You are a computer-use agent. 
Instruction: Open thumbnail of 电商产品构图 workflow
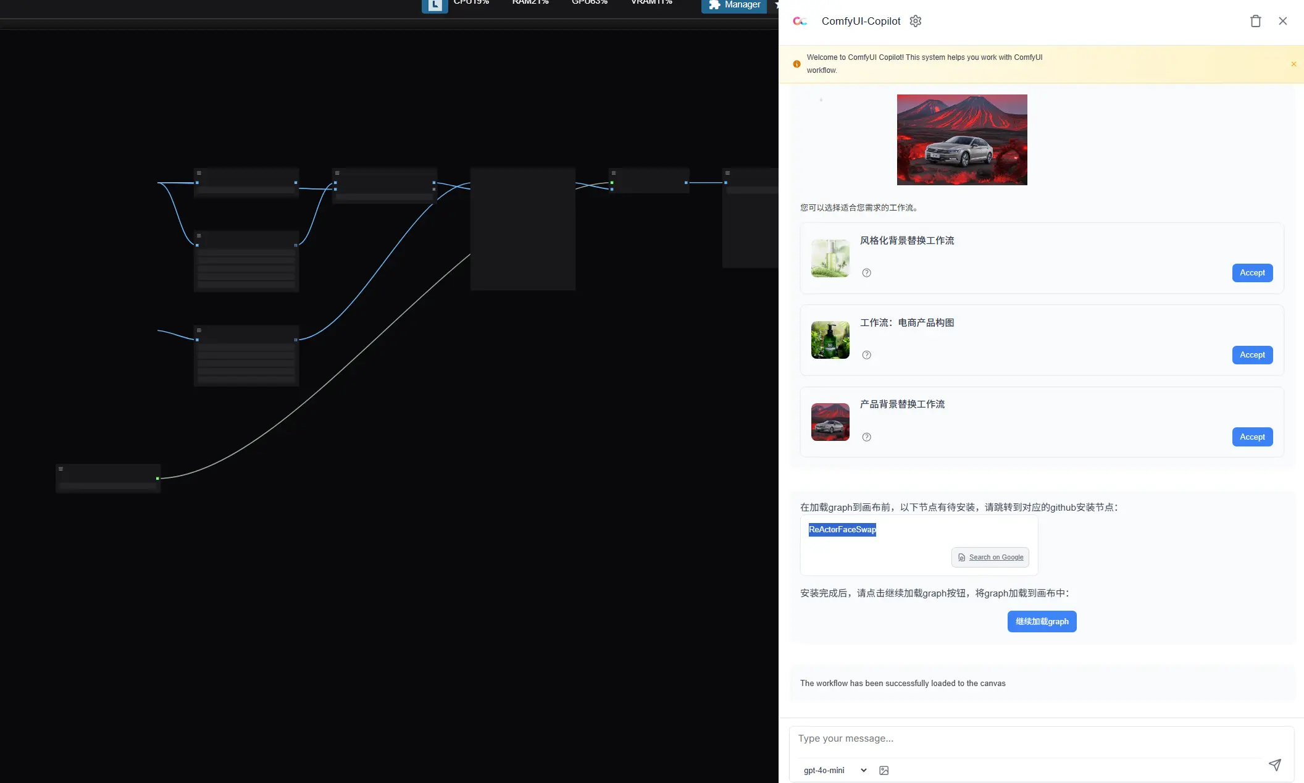click(x=830, y=340)
